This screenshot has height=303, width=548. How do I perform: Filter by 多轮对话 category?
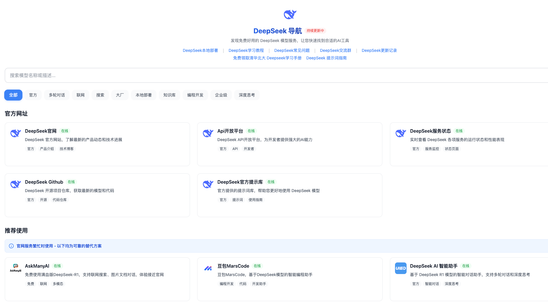point(57,95)
